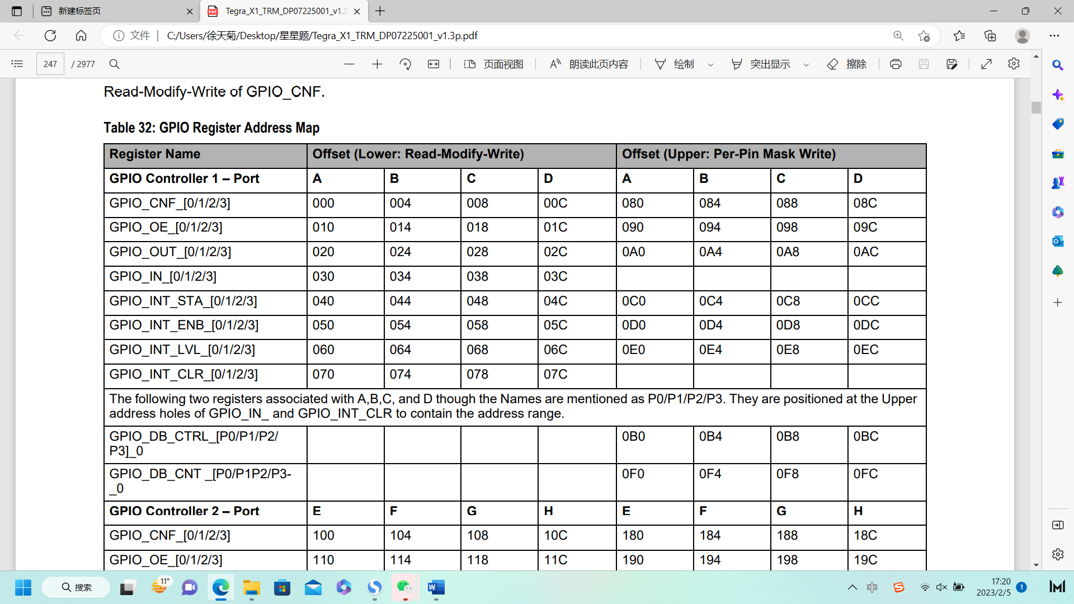Click the Save As icon
Viewport: 1074px width, 604px height.
[951, 64]
